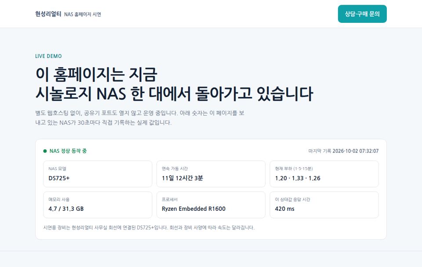Click the green NAS status dot

coord(45,151)
